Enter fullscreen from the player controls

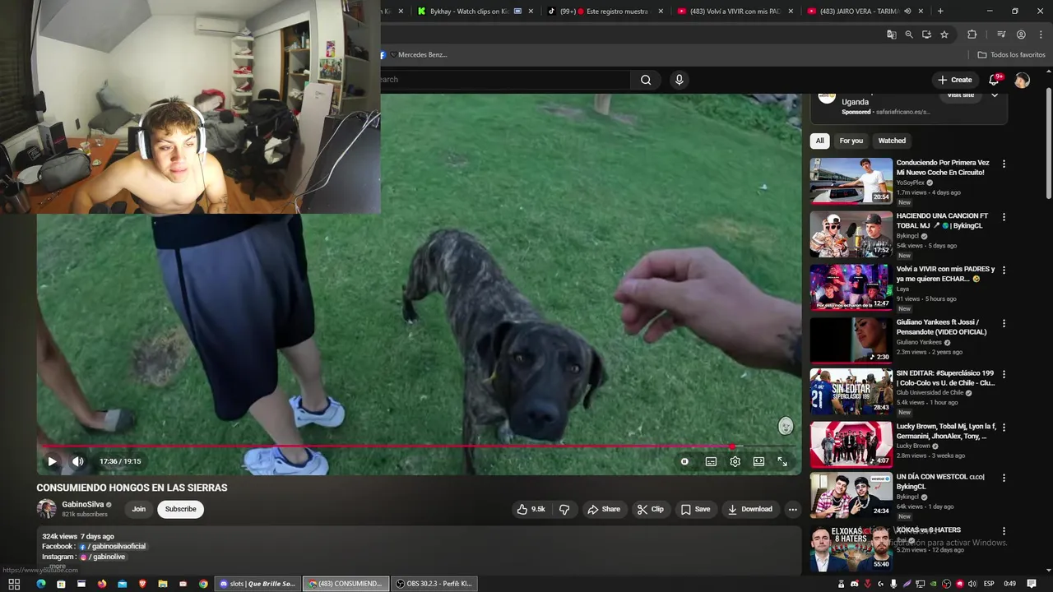[x=782, y=461]
